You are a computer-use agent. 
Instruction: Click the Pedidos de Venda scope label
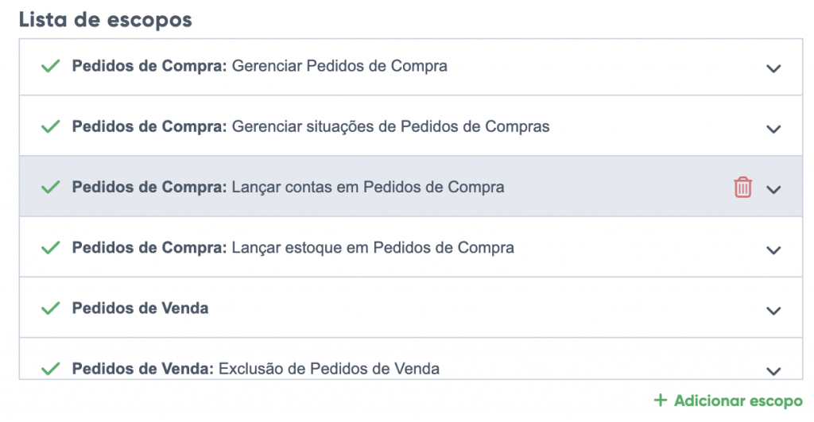click(140, 308)
